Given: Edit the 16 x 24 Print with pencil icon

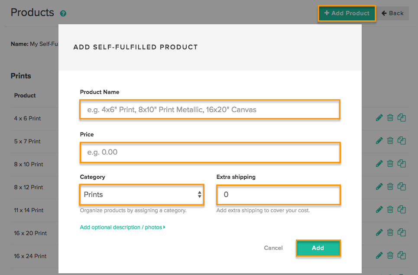Looking at the screenshot, I should [379, 255].
